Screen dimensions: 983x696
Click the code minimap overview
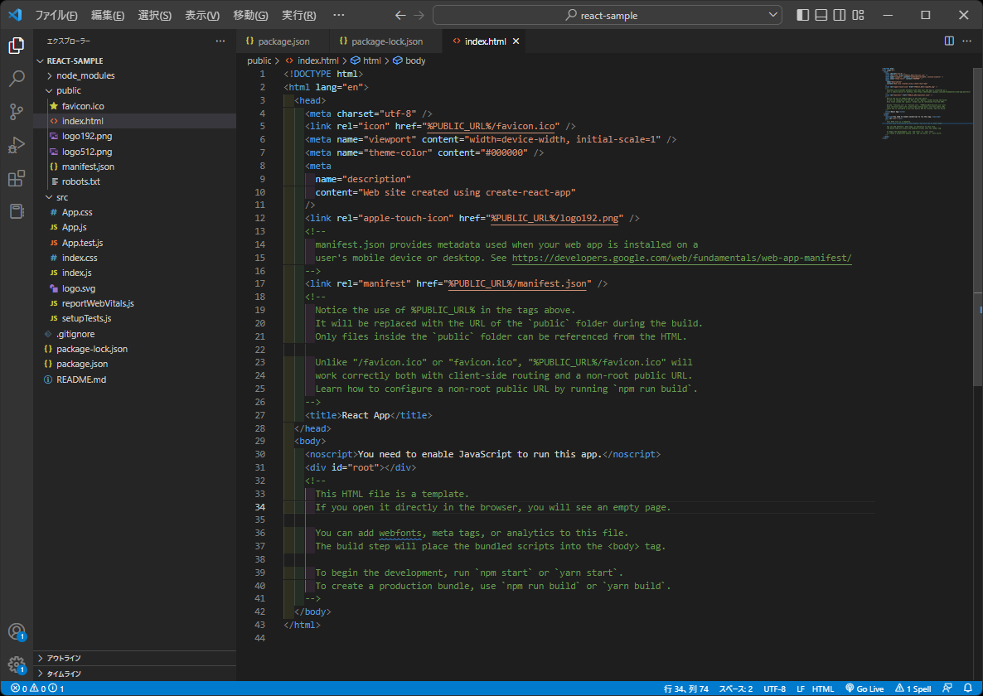coord(926,104)
